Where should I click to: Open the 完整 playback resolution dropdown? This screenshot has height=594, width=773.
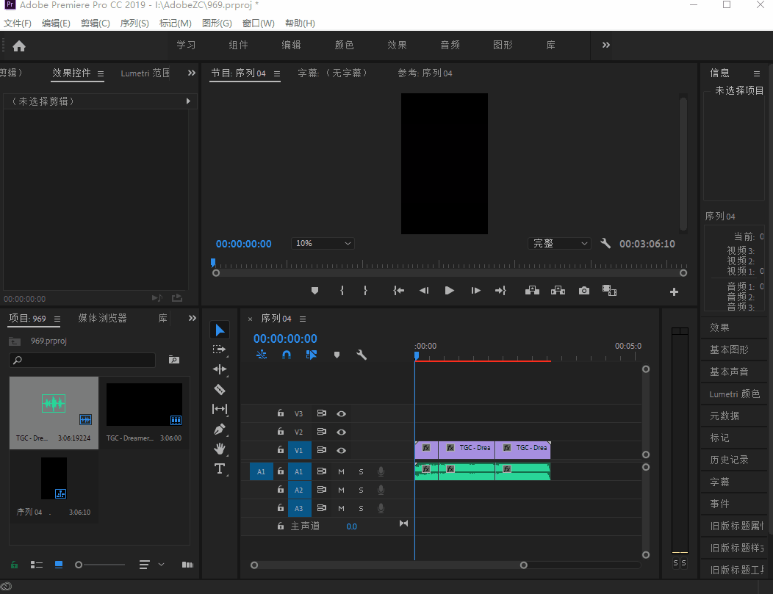559,244
